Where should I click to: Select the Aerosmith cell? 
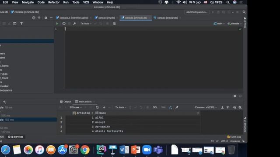147,126
